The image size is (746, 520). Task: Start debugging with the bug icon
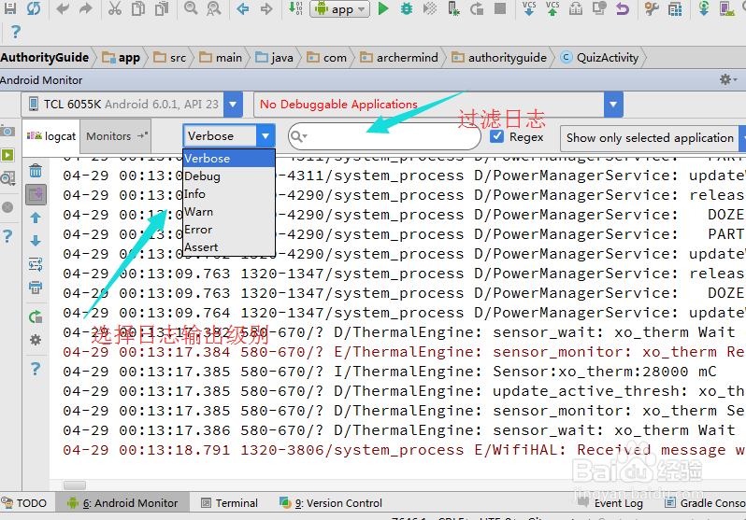(x=407, y=8)
